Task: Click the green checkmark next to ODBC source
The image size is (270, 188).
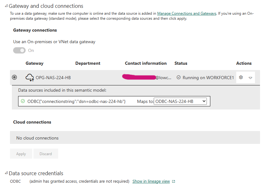Action: 23,101
